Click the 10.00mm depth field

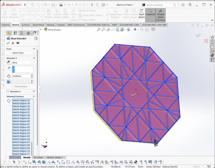(21, 76)
